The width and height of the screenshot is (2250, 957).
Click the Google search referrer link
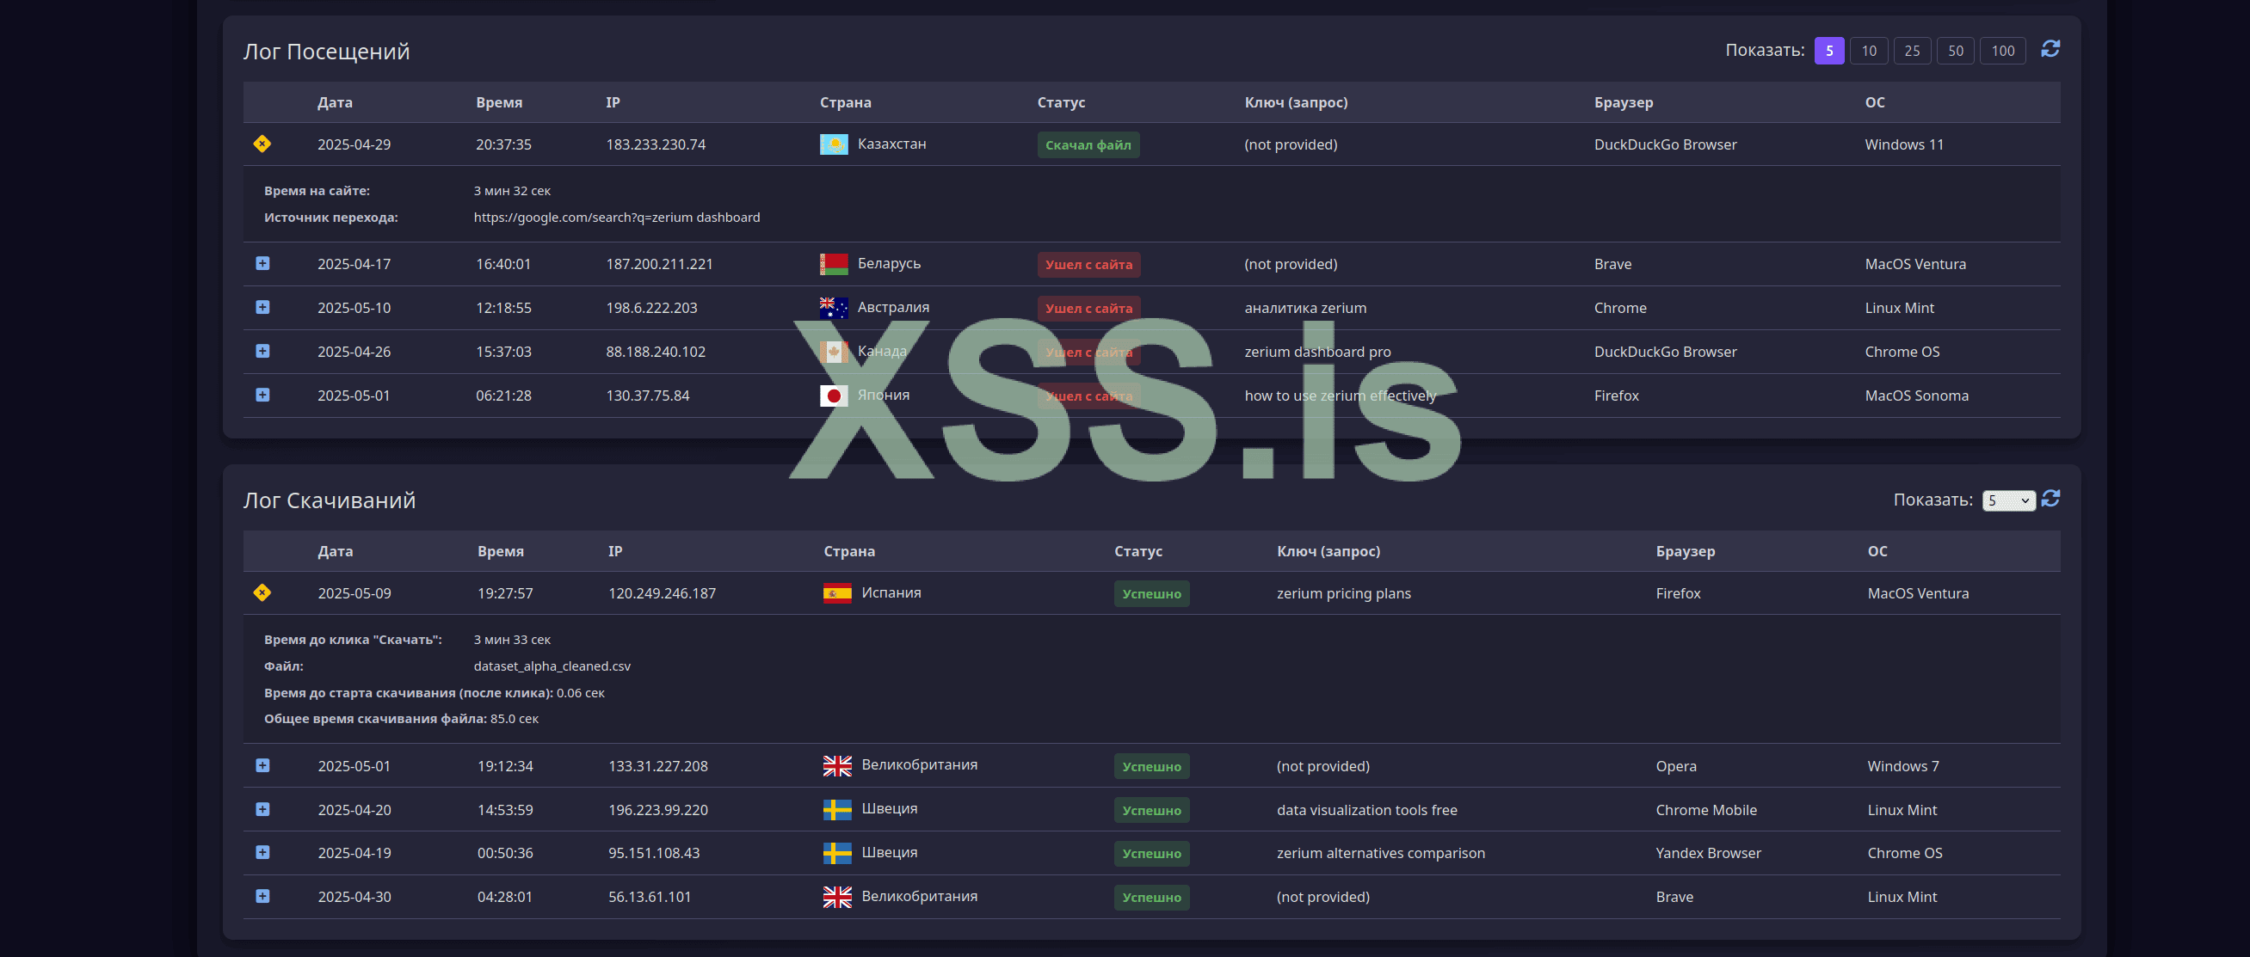617,218
